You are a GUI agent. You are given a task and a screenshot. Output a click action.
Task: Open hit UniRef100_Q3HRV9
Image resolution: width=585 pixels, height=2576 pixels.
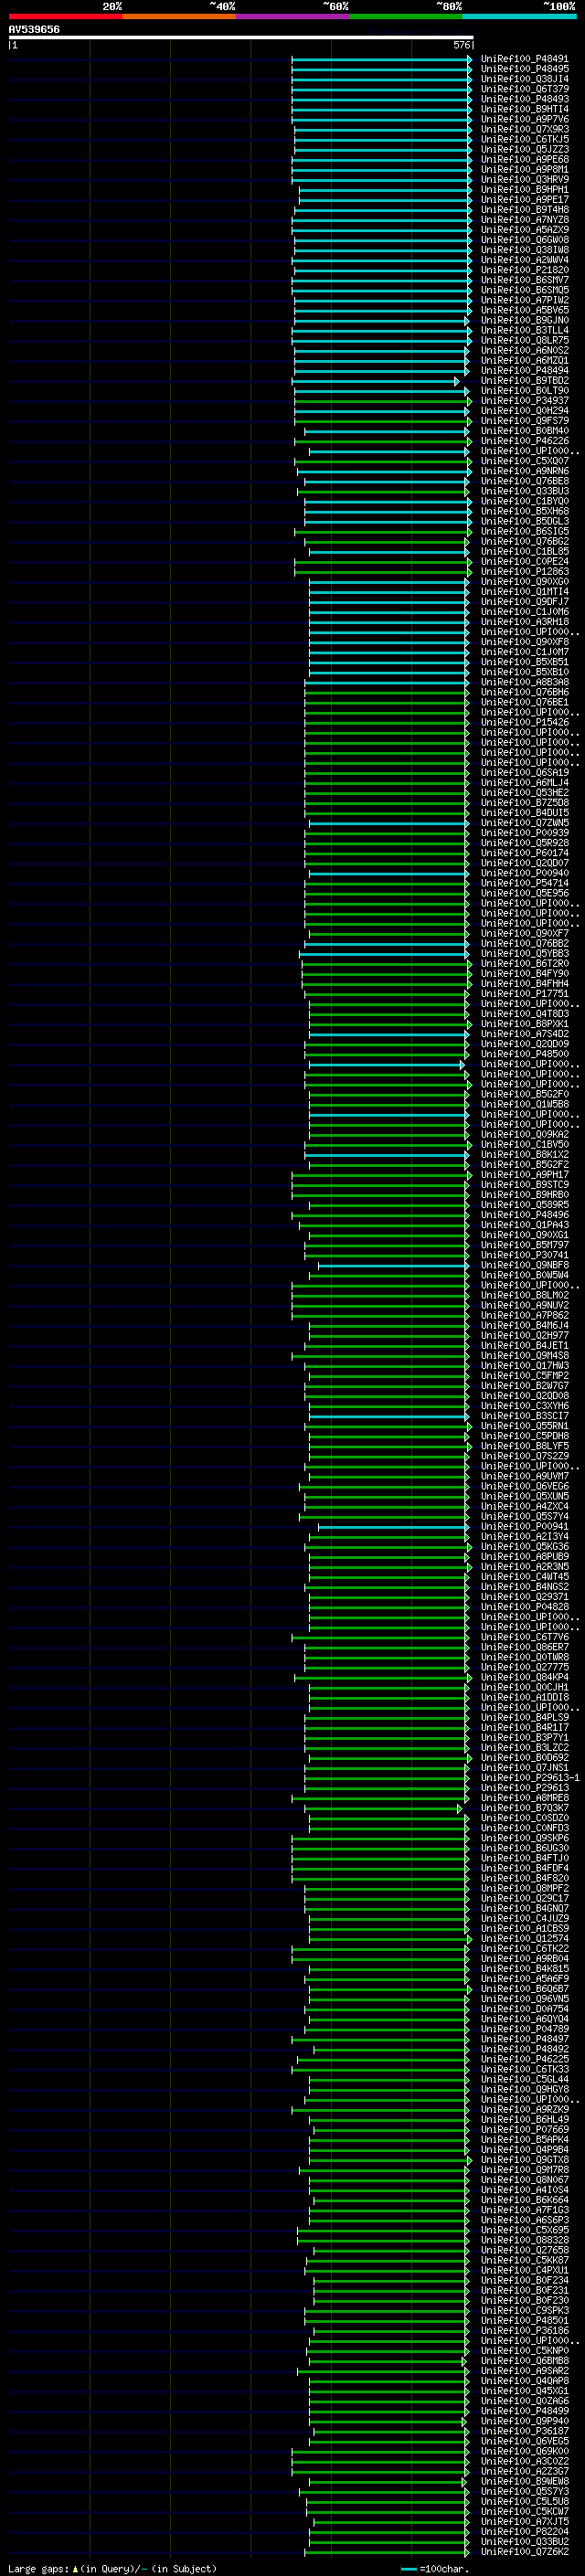(525, 180)
